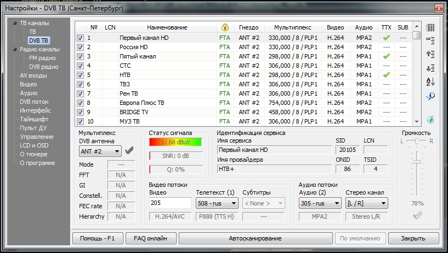
Task: Click the FAQ онлайн button
Action: pos(150,238)
